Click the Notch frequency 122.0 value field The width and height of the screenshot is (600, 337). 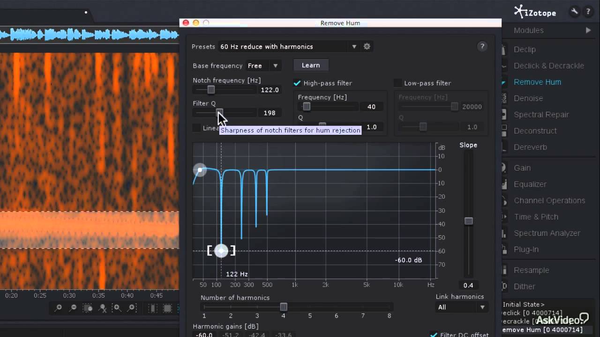pyautogui.click(x=270, y=90)
